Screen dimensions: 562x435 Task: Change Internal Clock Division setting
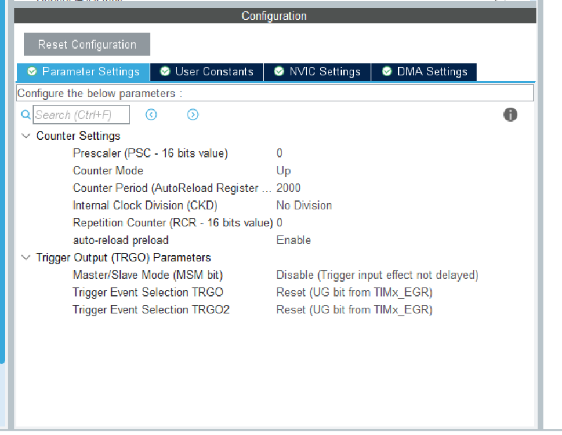pyautogui.click(x=304, y=206)
